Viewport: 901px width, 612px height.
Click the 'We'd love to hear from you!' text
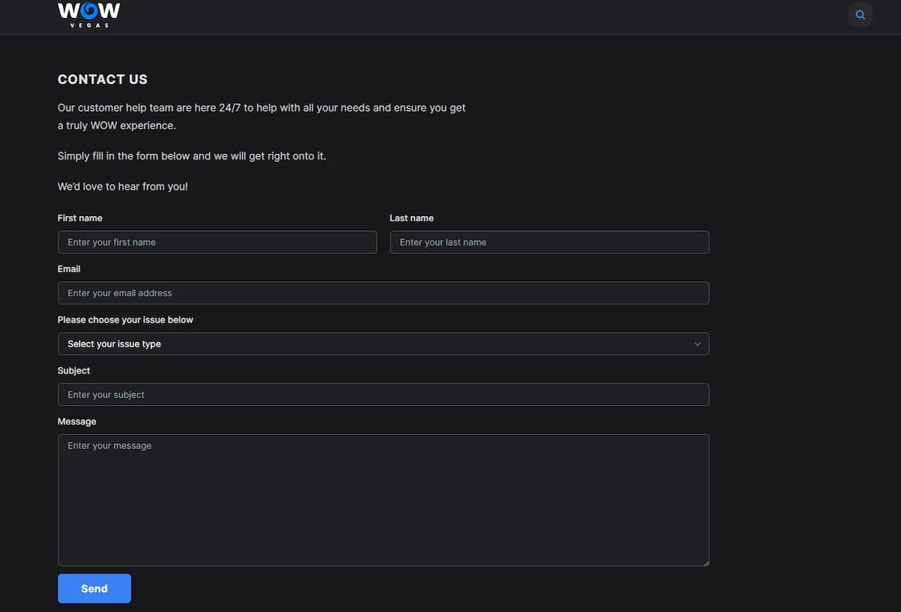tap(122, 187)
